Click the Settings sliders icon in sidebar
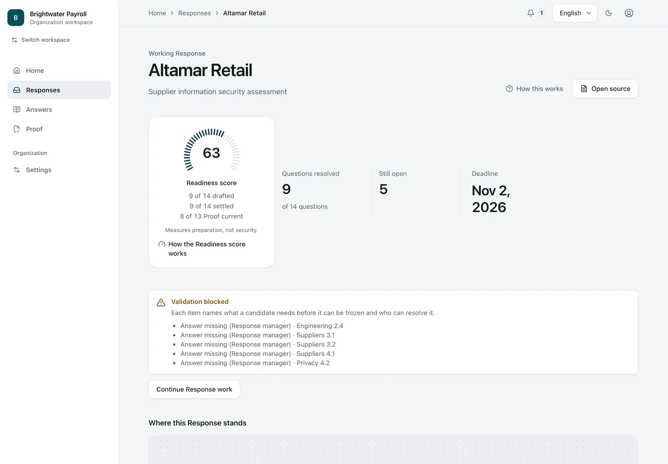The height and width of the screenshot is (464, 668). click(x=17, y=170)
